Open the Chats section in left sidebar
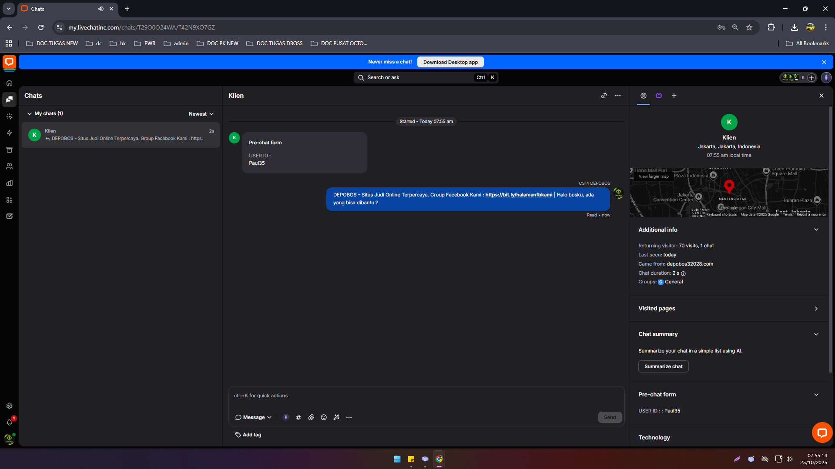Viewport: 835px width, 469px height. point(9,100)
